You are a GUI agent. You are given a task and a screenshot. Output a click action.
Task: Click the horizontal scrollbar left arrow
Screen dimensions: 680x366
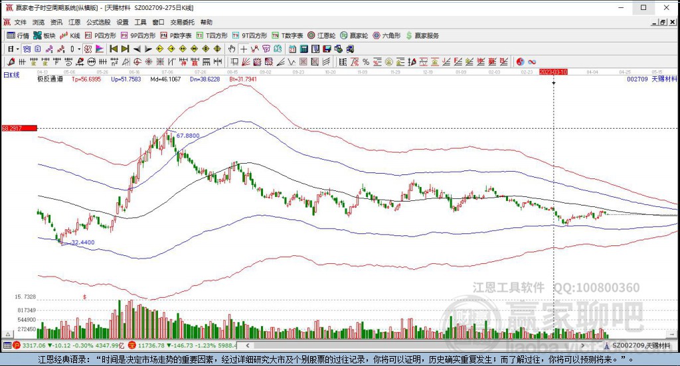click(x=248, y=345)
